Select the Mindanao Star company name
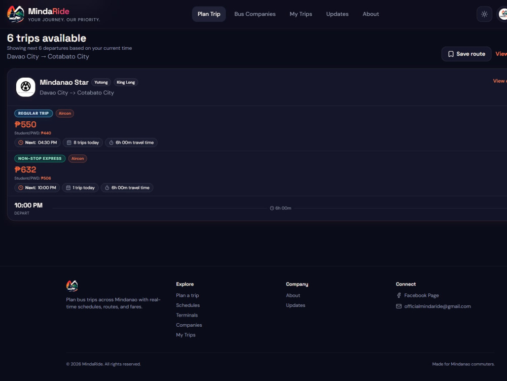This screenshot has height=381, width=507. click(x=64, y=82)
